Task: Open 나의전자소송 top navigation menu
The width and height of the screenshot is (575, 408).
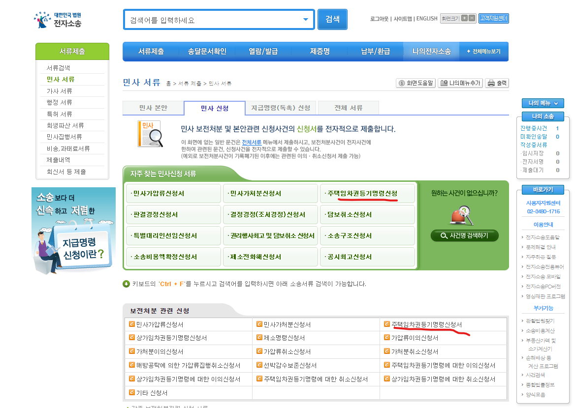Action: (431, 52)
